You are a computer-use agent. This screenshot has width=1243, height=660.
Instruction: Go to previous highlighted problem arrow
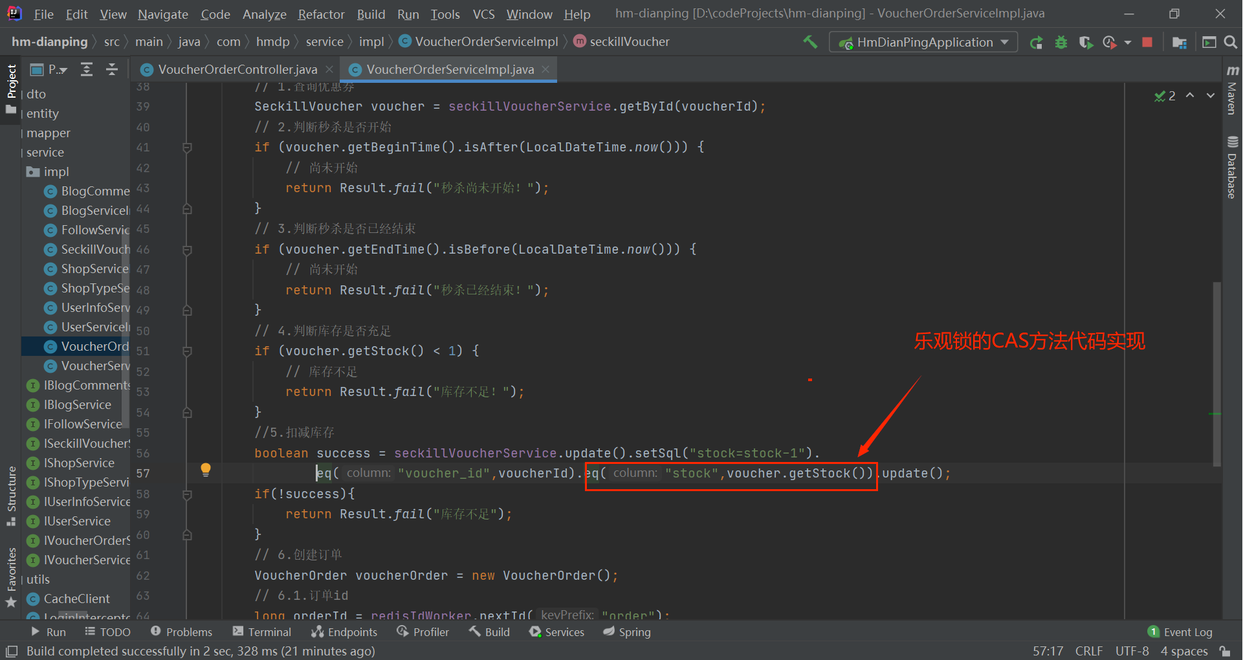[x=1190, y=96]
